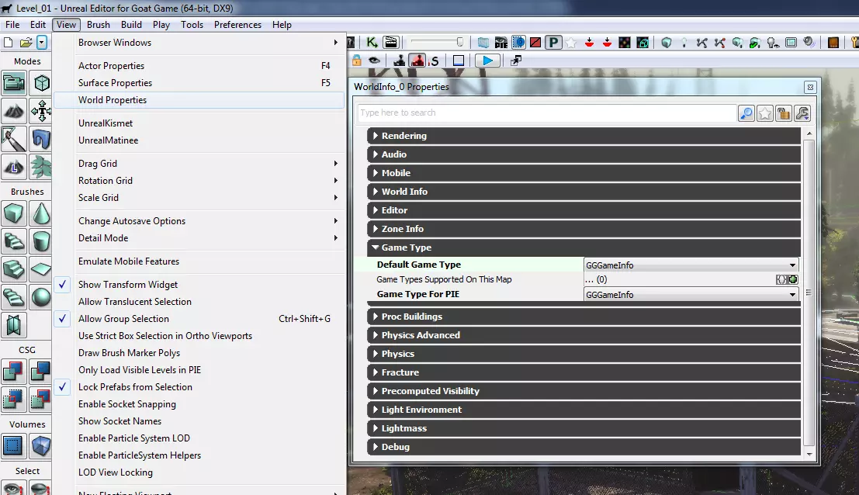Screen dimensions: 859x495
Task: Expand the Lightmass category
Action: click(404, 428)
